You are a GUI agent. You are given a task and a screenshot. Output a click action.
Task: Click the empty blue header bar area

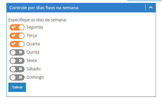pyautogui.click(x=111, y=7)
